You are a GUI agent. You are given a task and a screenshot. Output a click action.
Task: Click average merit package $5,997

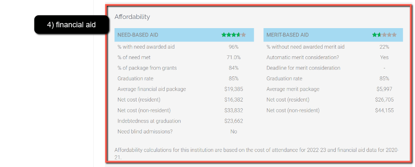pyautogui.click(x=384, y=89)
